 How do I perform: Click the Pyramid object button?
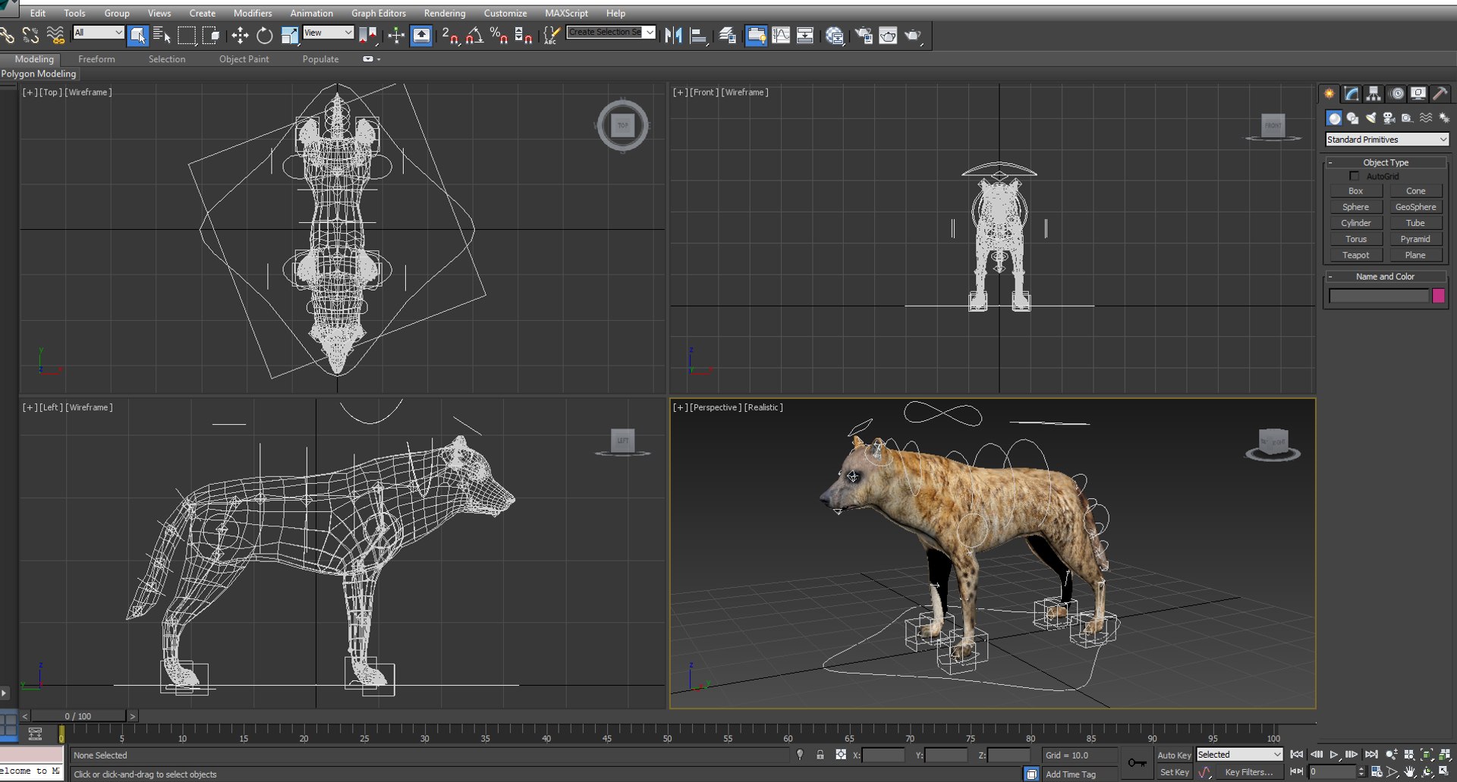click(x=1415, y=239)
